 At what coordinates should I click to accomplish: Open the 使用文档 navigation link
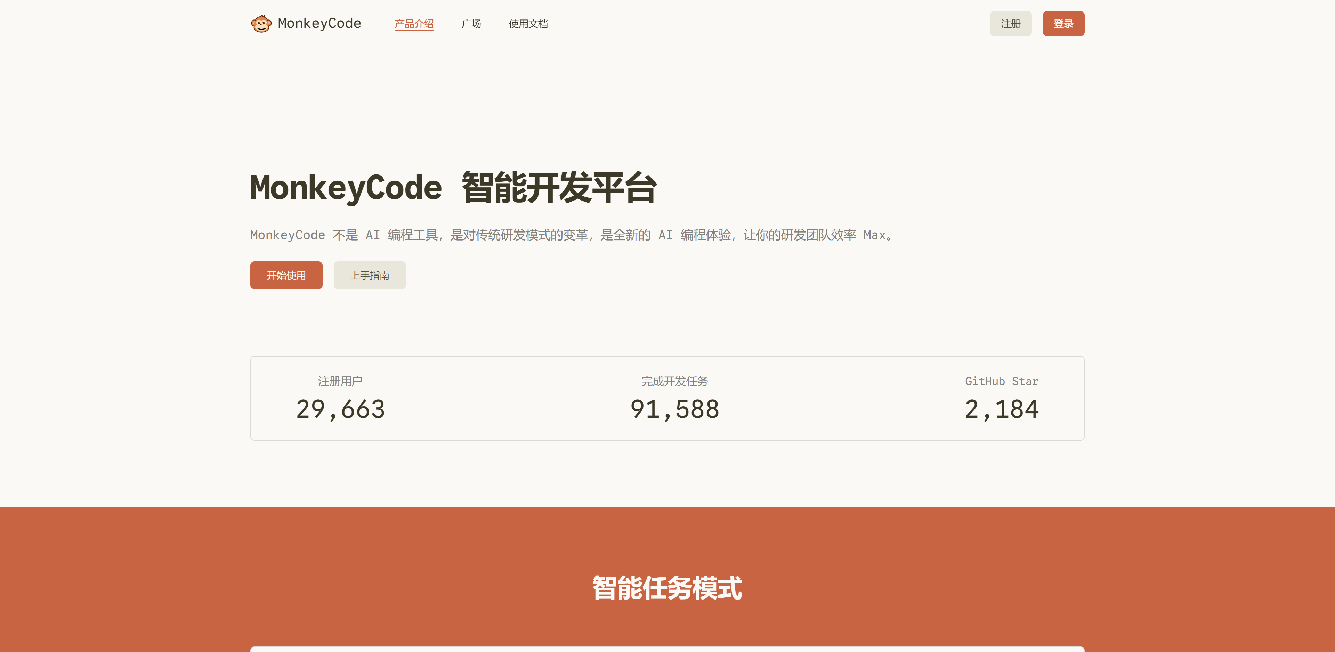[x=528, y=24]
